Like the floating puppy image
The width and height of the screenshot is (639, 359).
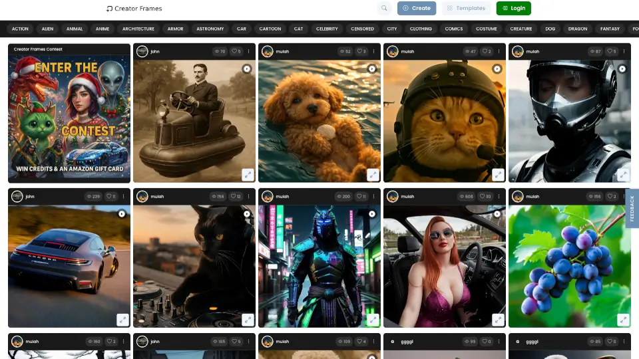[x=361, y=51]
